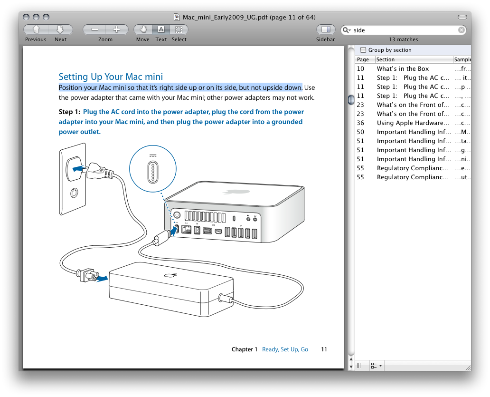Viewport: 490px width, 397px height.
Task: Open the search options magnifier menu
Action: coord(347,30)
